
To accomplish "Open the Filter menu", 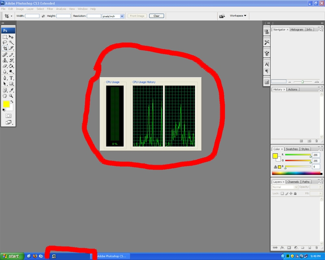I will tap(50, 9).
